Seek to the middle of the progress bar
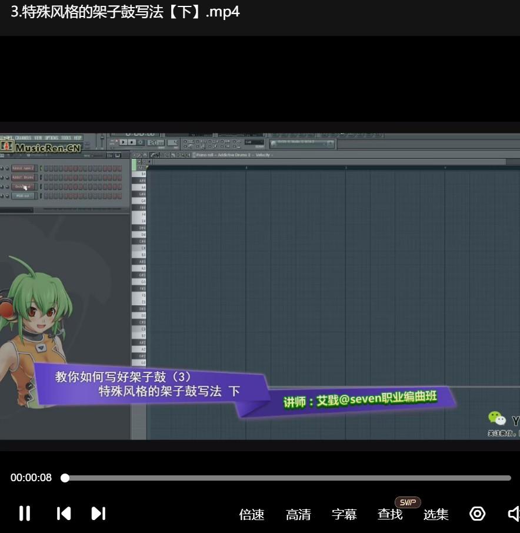Screen dimensions: 520x533 [286, 478]
